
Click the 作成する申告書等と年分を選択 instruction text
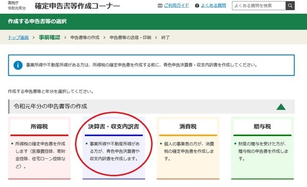51,91
